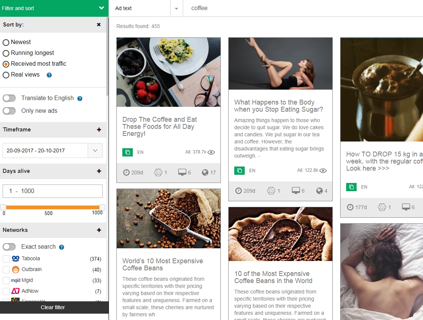Click the network hexagon icon on the Drop The Coffee card
The image size is (423, 320).
[x=158, y=172]
